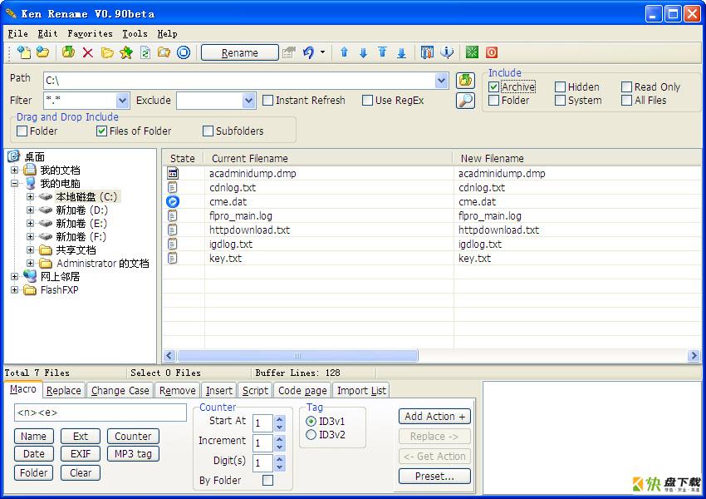
Task: Click the move down arrow icon
Action: pyautogui.click(x=363, y=53)
